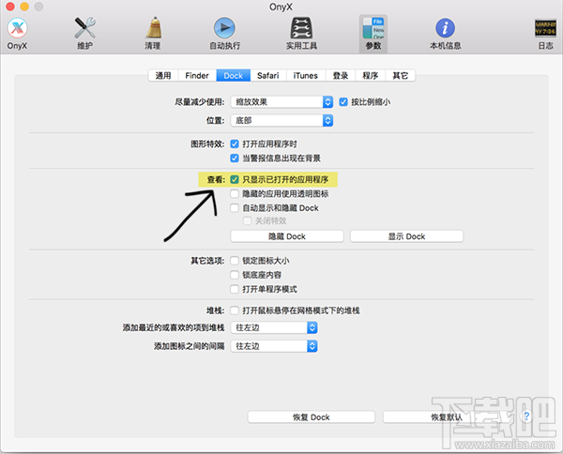The height and width of the screenshot is (454, 563).
Task: Check the 打开单程序模式 checkbox
Action: pyautogui.click(x=235, y=289)
